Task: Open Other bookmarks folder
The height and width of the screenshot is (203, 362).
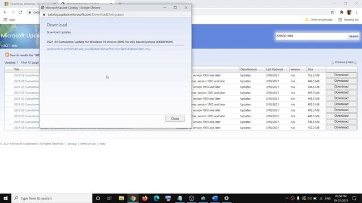Action: point(319,20)
